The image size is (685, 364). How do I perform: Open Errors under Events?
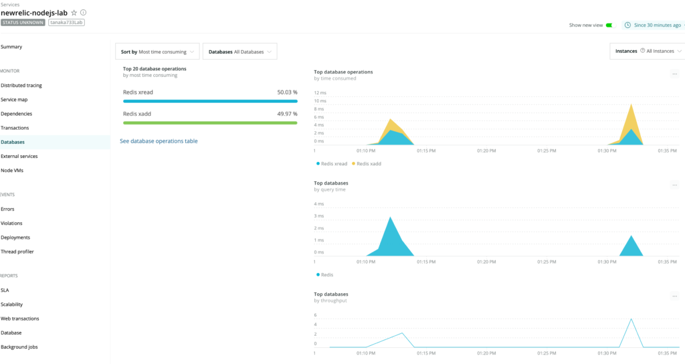coord(7,209)
